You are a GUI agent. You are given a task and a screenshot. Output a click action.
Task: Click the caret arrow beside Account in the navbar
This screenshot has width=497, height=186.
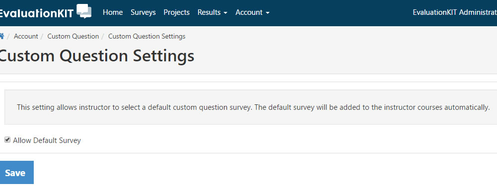point(268,13)
